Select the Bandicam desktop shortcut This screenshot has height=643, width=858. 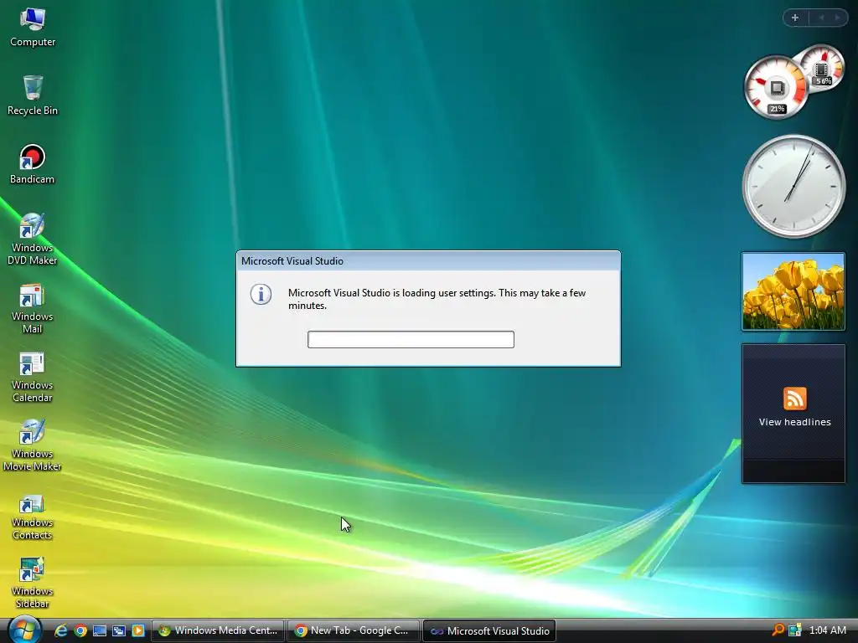point(33,165)
